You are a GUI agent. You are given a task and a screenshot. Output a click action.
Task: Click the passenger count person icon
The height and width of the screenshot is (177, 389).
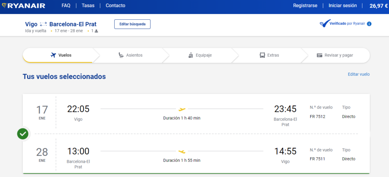[x=96, y=31]
